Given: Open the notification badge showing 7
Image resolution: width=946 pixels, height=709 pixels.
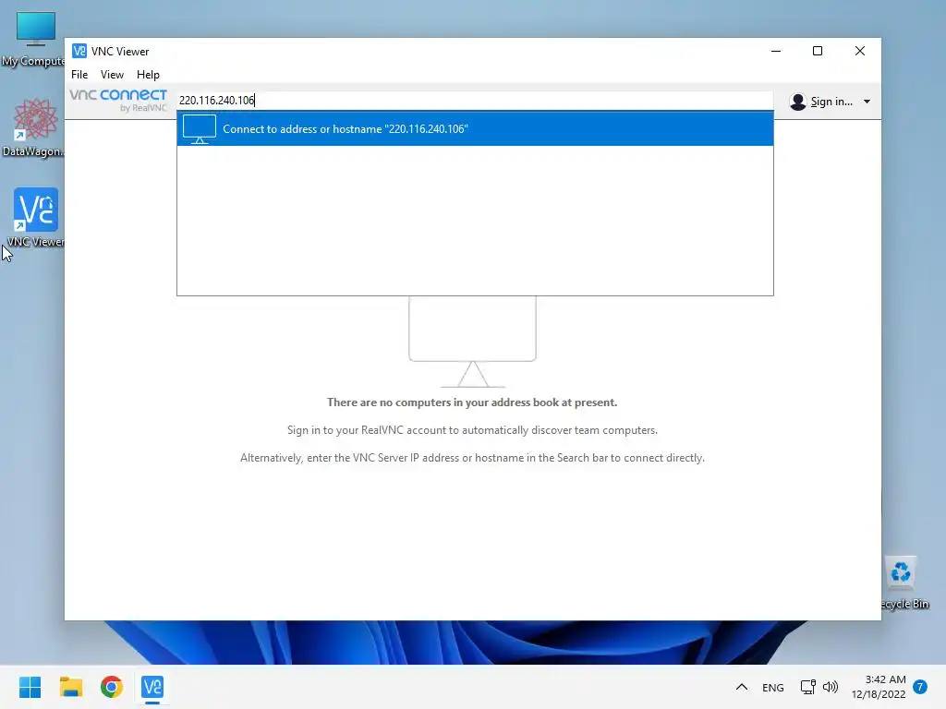Looking at the screenshot, I should 920,687.
